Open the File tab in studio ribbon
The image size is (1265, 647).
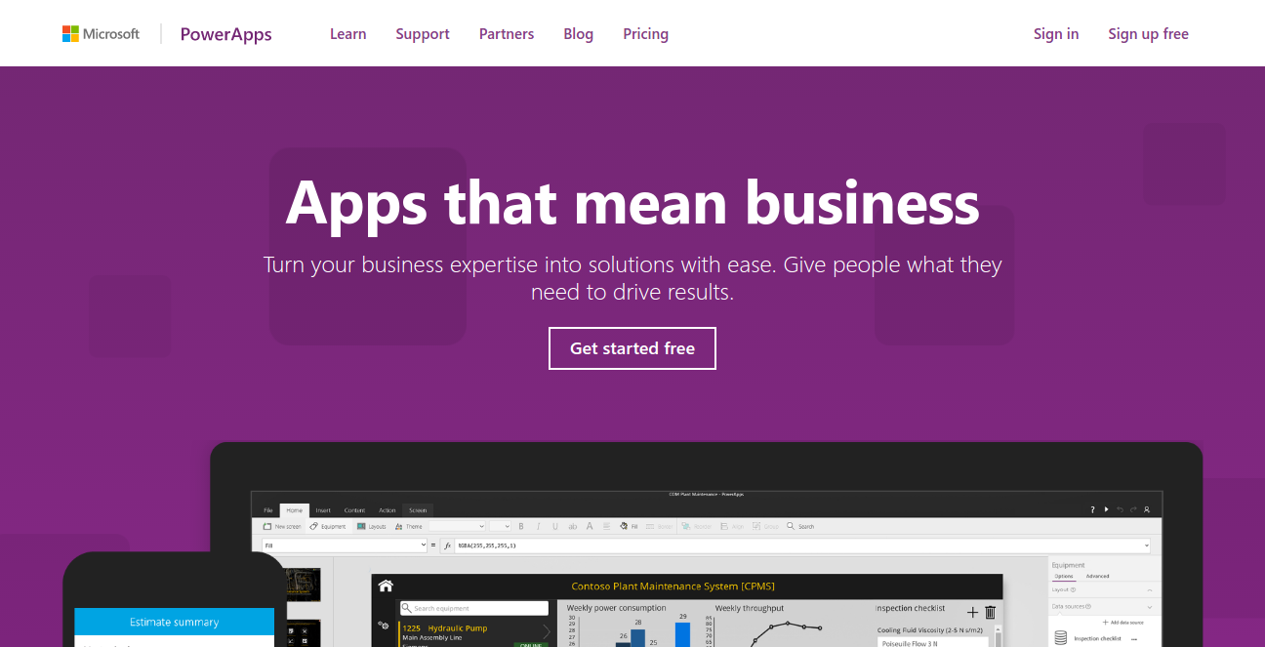pyautogui.click(x=268, y=510)
